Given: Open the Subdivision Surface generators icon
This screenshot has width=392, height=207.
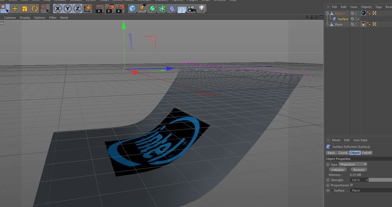Looking at the screenshot, I should pos(152,9).
